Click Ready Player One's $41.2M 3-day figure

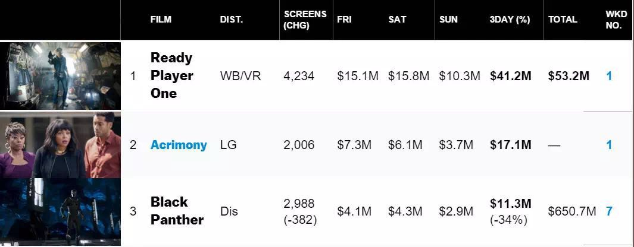pos(511,76)
